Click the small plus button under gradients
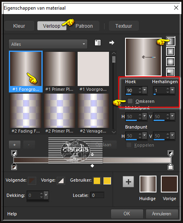183x223 pixels. pyautogui.click(x=14, y=145)
